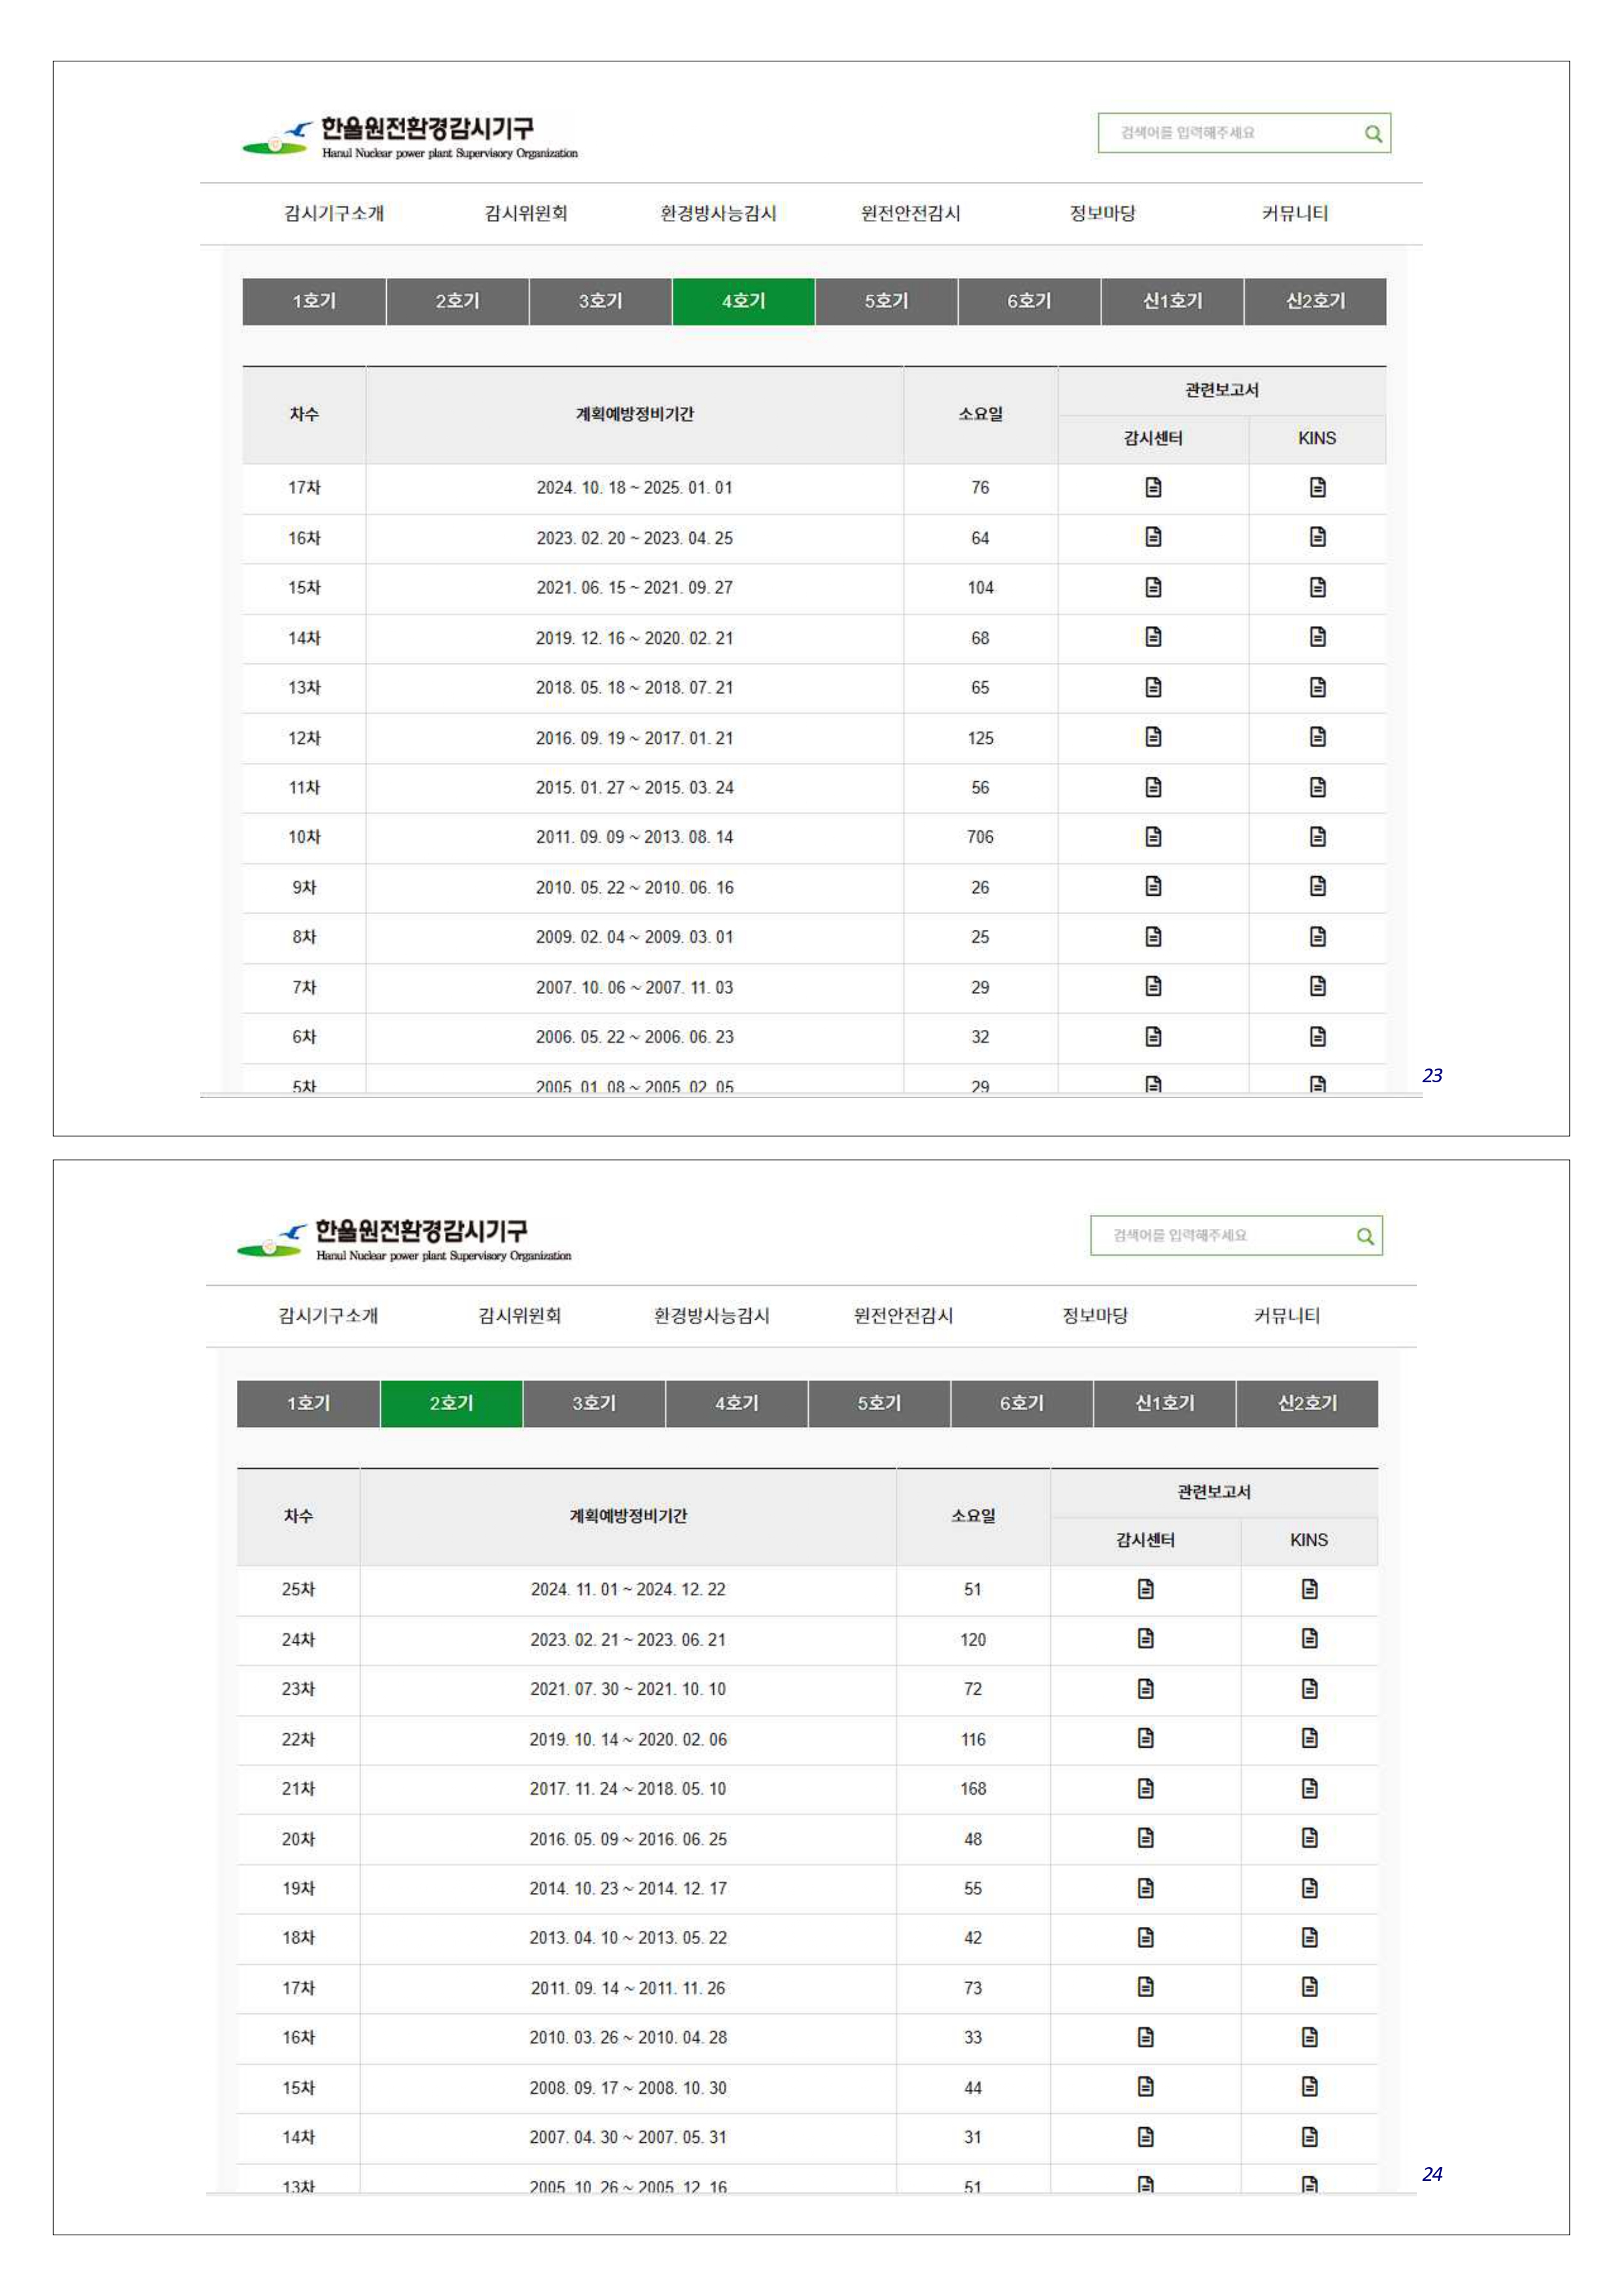The image size is (1623, 2296).
Task: Open KINS report for 15차 2021. 06. 15 row
Action: click(x=1317, y=587)
